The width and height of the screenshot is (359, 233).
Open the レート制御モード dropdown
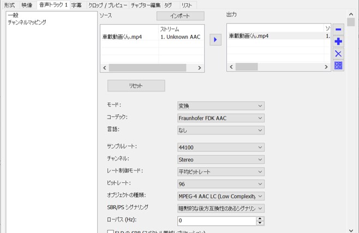coord(221,172)
